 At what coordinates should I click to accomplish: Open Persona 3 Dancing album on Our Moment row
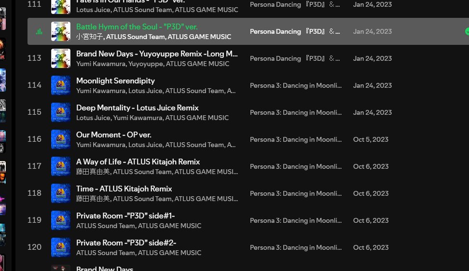coord(296,139)
